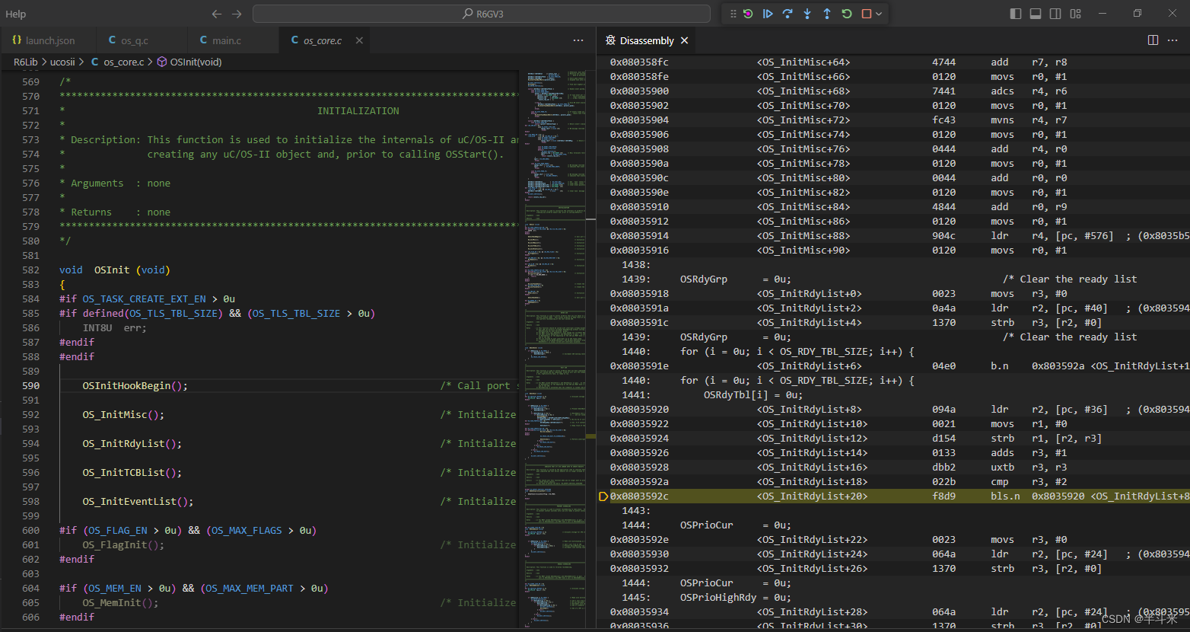
Task: Click the OS_InitRdyList(); call
Action: 132,443
